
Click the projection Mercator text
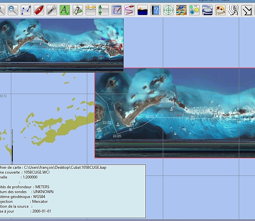[40, 202]
